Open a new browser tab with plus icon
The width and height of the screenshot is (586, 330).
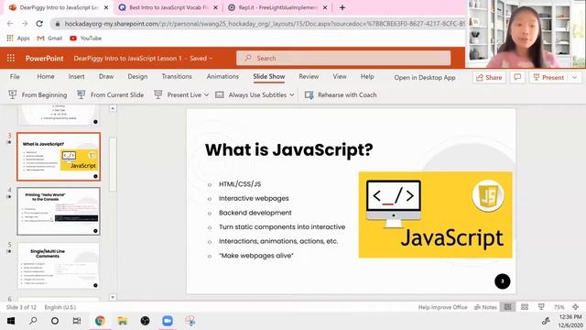click(x=342, y=7)
